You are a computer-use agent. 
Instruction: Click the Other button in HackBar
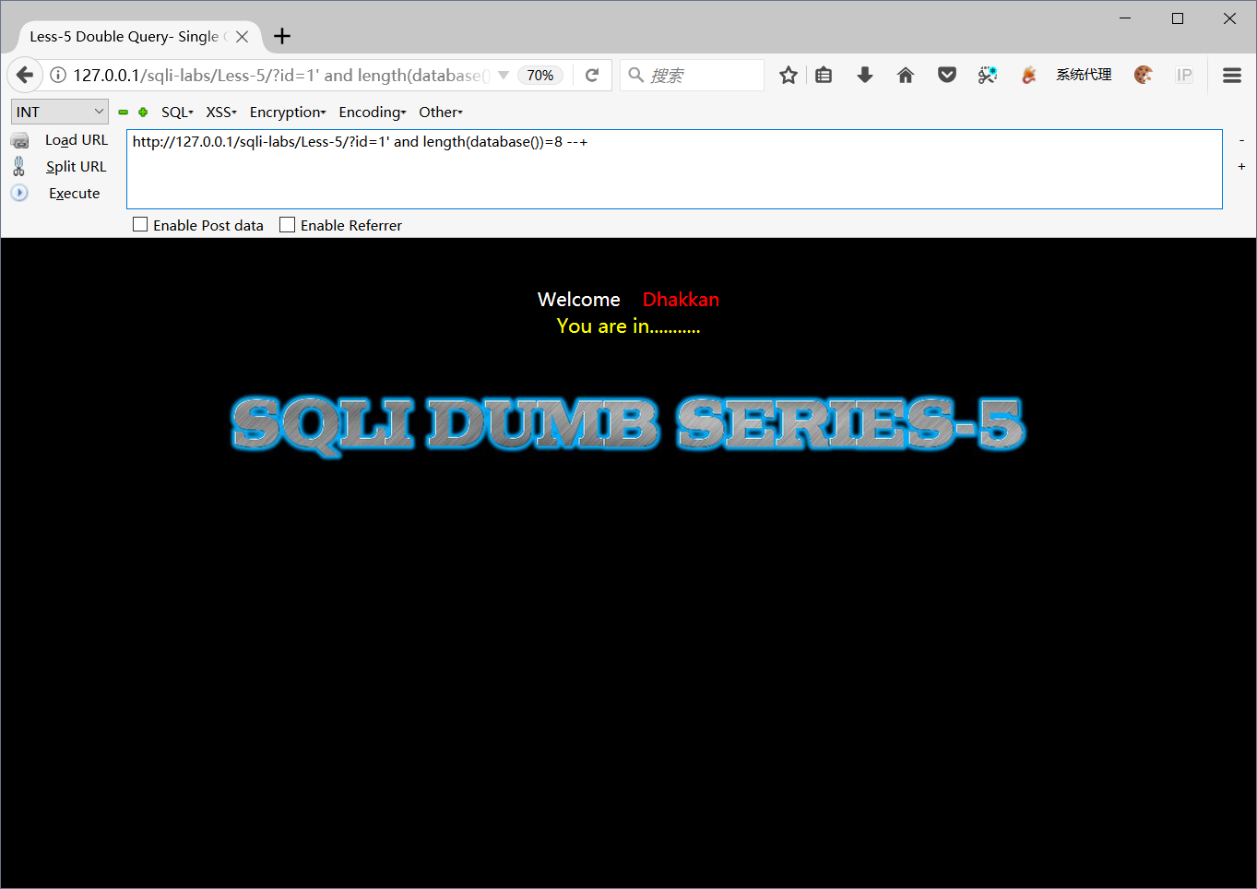(x=440, y=112)
